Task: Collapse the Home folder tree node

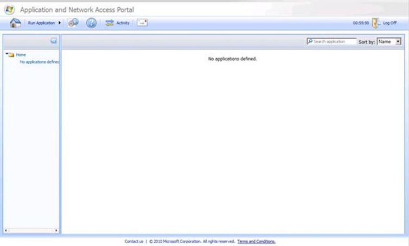Action: tap(7, 54)
